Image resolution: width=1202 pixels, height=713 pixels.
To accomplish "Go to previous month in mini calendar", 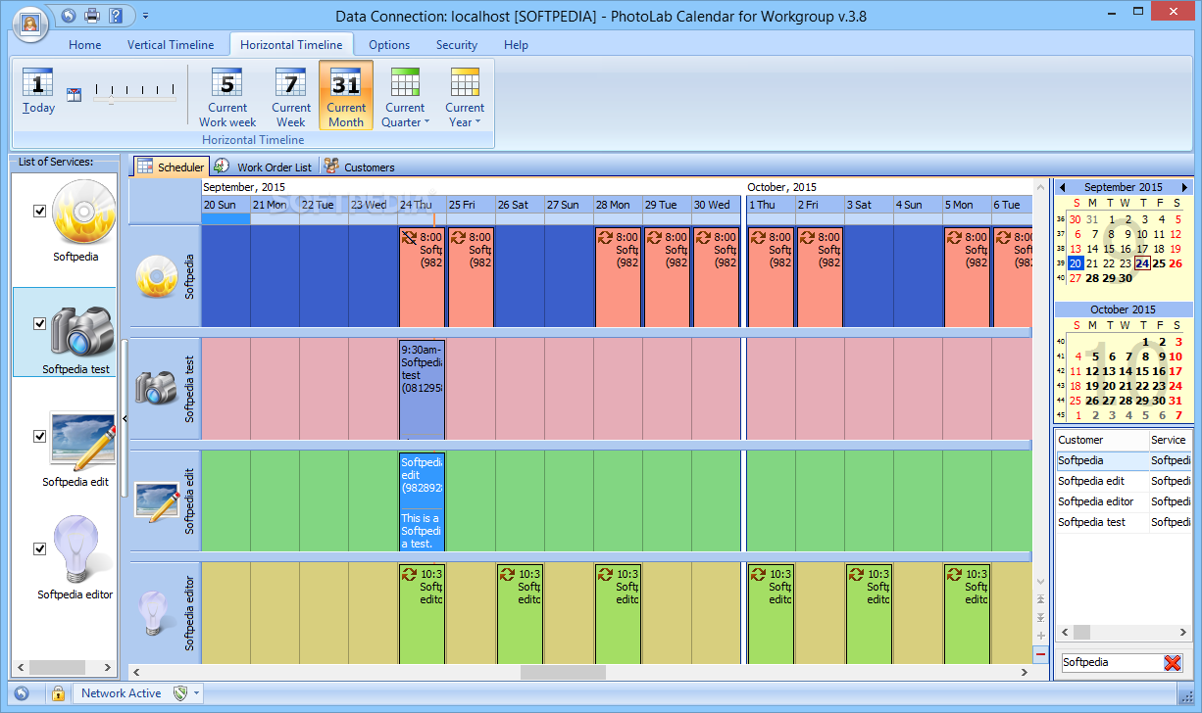I will click(x=1063, y=187).
